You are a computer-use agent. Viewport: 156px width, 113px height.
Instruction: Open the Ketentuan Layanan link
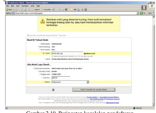click(x=113, y=99)
